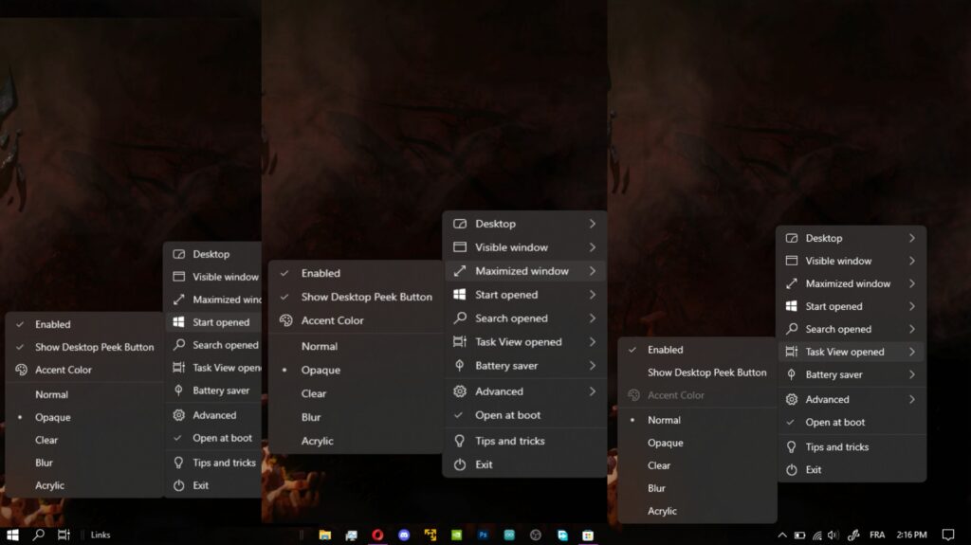The width and height of the screenshot is (971, 545).
Task: Open Microsoft Store icon on taskbar
Action: [x=588, y=536]
